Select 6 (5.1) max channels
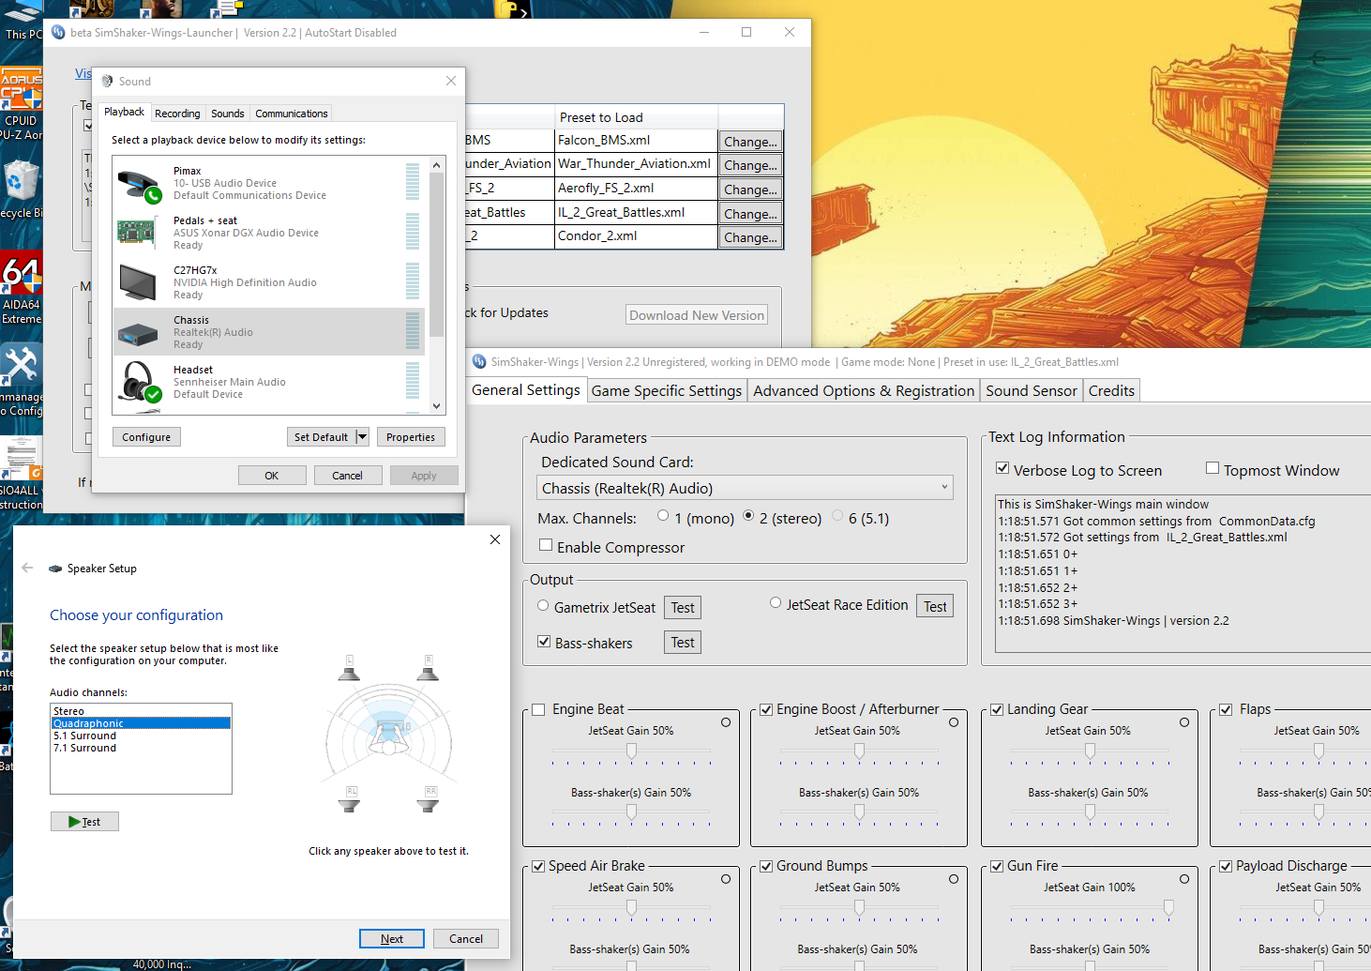Image resolution: width=1371 pixels, height=971 pixels. 837,515
